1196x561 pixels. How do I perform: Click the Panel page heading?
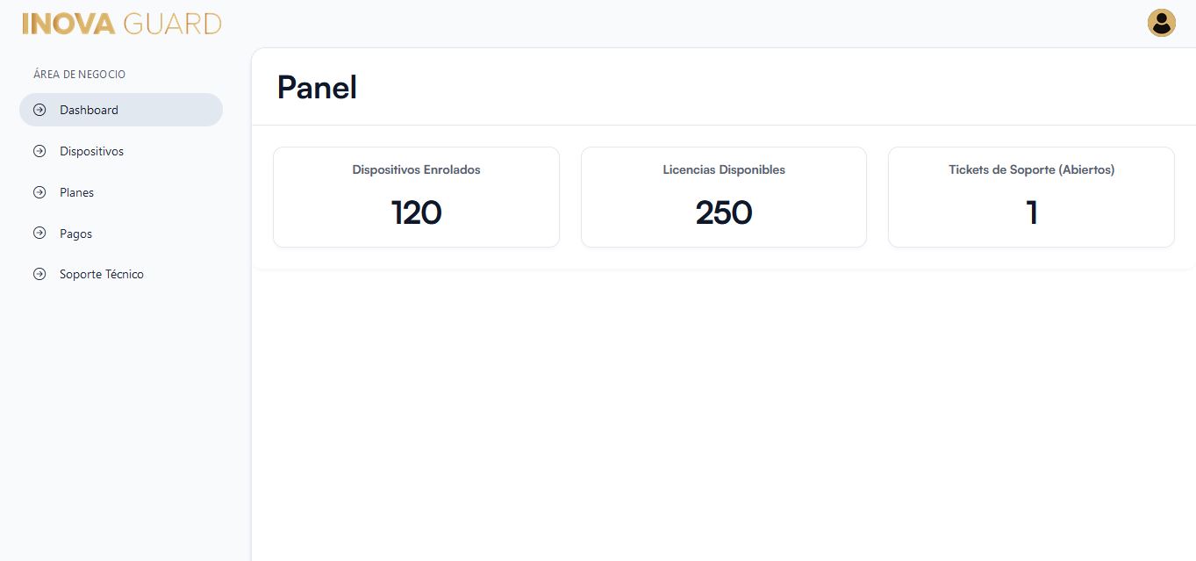click(x=317, y=87)
